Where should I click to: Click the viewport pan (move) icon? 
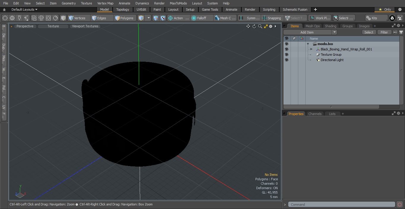pyautogui.click(x=248, y=26)
